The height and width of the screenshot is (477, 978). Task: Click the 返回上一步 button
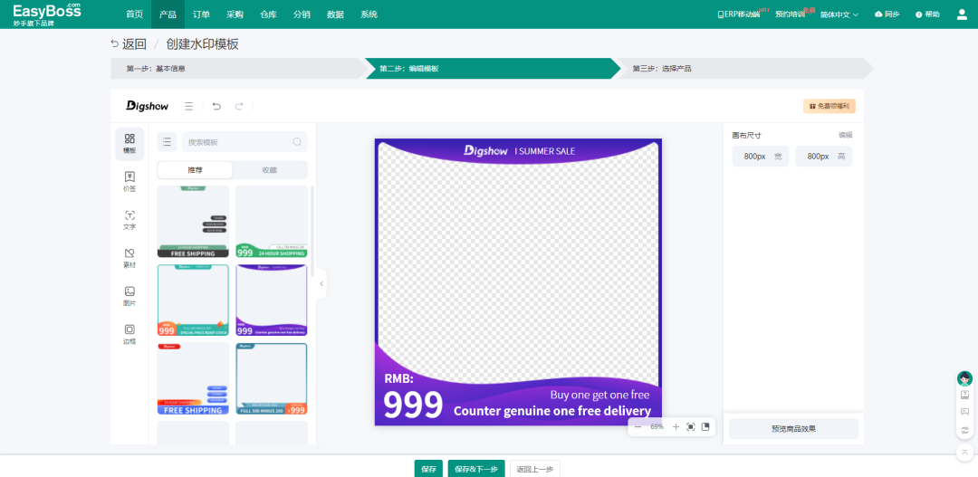click(535, 469)
